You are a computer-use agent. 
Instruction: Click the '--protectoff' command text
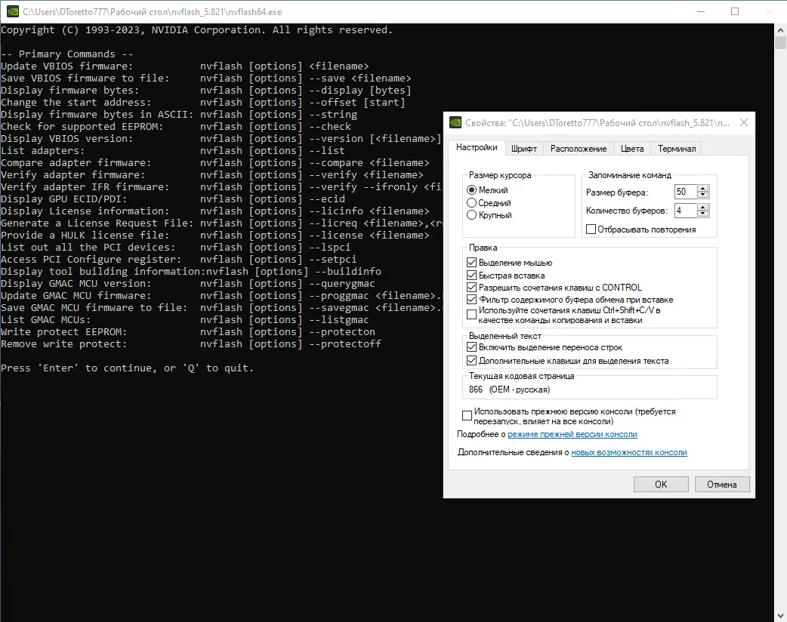click(345, 344)
